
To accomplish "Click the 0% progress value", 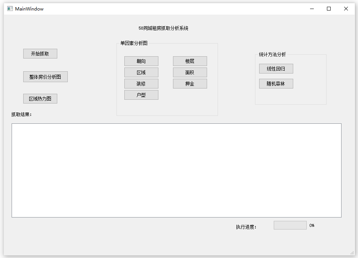I will coord(312,225).
